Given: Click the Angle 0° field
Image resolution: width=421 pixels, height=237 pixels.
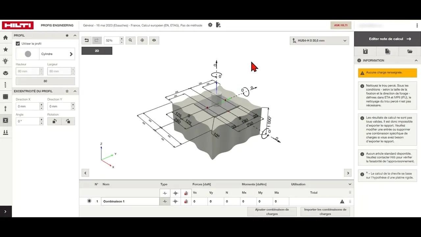Looking at the screenshot, I should tap(28, 121).
